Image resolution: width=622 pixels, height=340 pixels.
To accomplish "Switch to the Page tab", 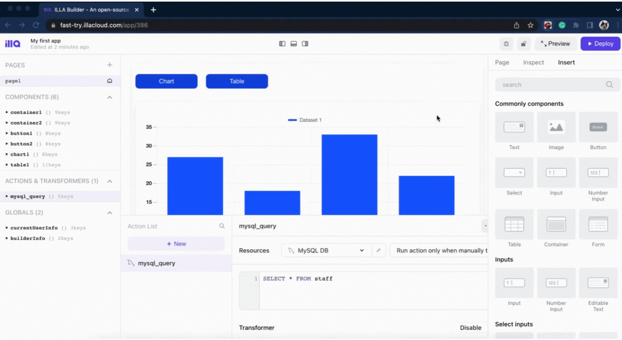I will click(502, 63).
